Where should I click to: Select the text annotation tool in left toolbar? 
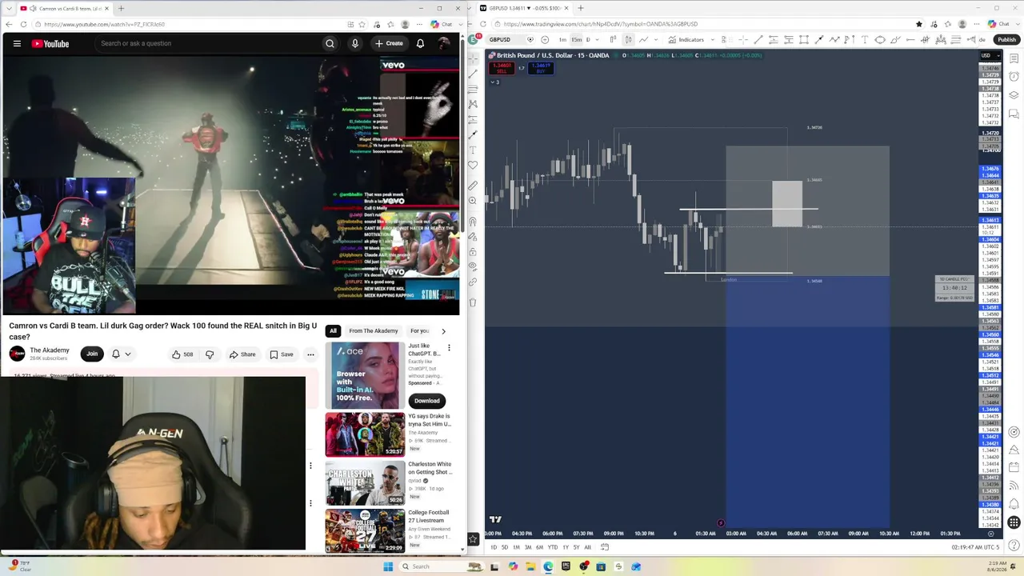pos(473,150)
